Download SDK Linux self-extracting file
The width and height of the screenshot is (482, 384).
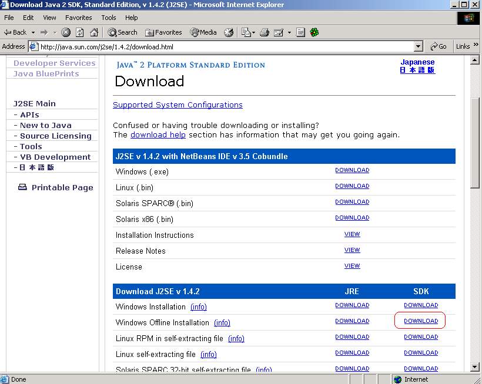421,353
